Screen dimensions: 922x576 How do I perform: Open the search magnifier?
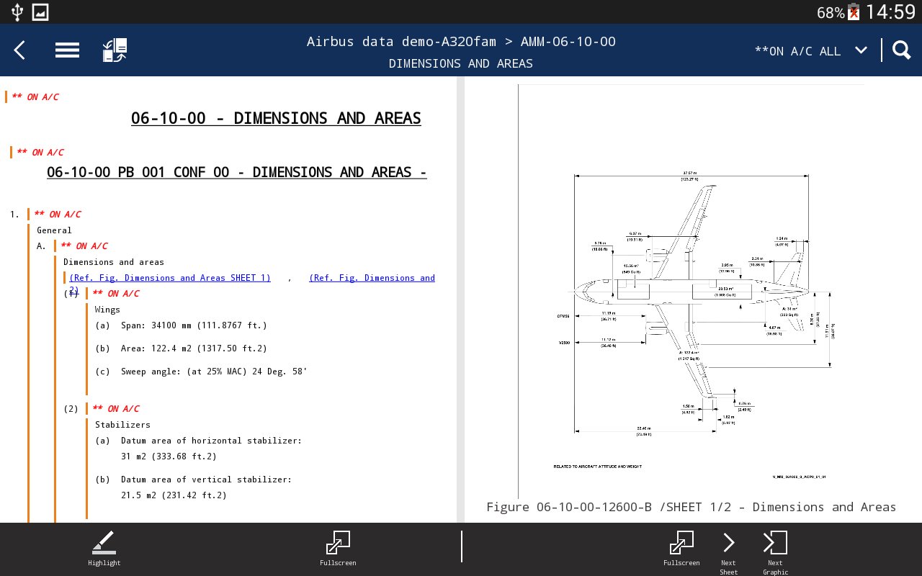902,50
